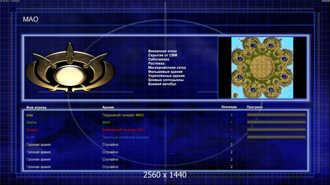Click the 00:00:00 timer in the top-right corner
330x185 pixels.
[326, 1]
